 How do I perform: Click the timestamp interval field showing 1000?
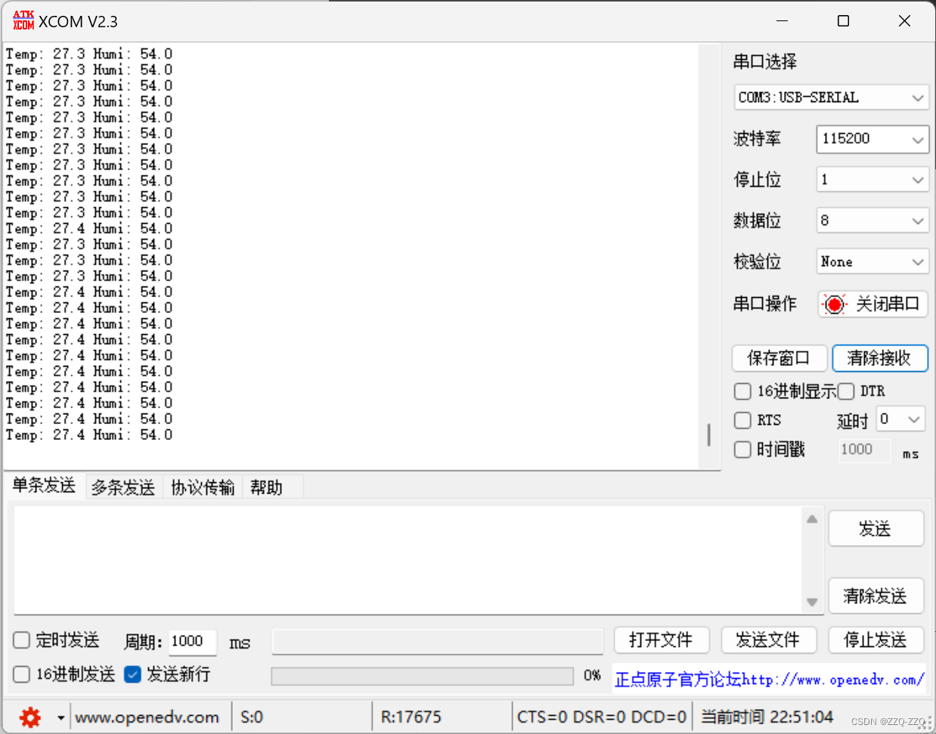(865, 450)
